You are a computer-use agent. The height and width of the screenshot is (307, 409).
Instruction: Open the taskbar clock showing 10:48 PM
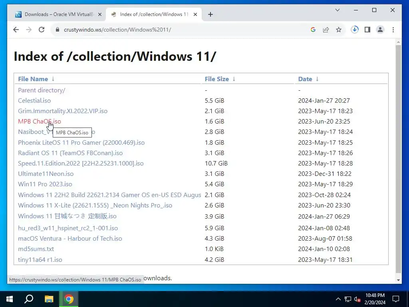[375, 299]
